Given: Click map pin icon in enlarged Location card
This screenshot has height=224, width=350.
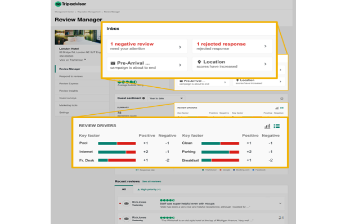Looking at the screenshot, I should [x=199, y=62].
